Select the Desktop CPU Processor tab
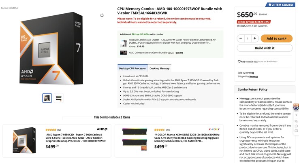The height and width of the screenshot is (163, 299). tap(132, 68)
